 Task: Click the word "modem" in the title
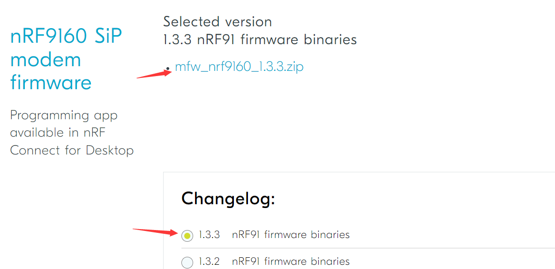tap(45, 60)
